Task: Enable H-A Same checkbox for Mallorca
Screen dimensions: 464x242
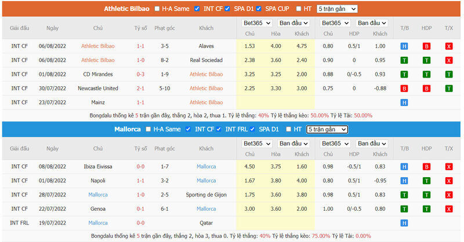Action: click(148, 129)
